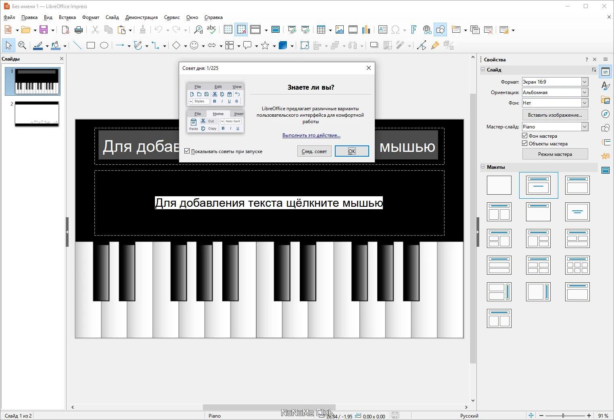Select the Rectangle drawing tool
The width and height of the screenshot is (614, 420).
click(91, 46)
